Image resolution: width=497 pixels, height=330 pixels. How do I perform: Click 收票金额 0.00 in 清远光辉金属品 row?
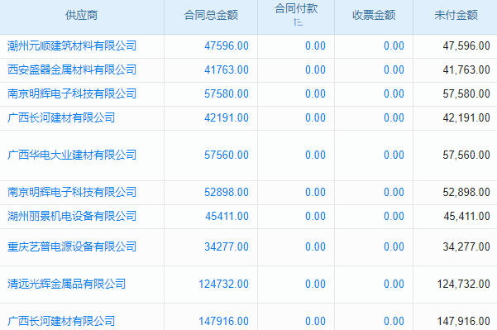[394, 284]
